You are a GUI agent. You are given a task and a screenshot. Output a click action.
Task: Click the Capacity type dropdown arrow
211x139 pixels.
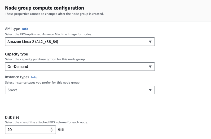click(x=150, y=67)
